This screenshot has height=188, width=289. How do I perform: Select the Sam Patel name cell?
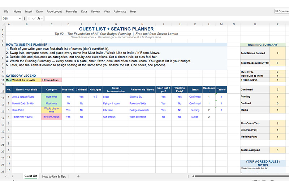[x=26, y=110]
